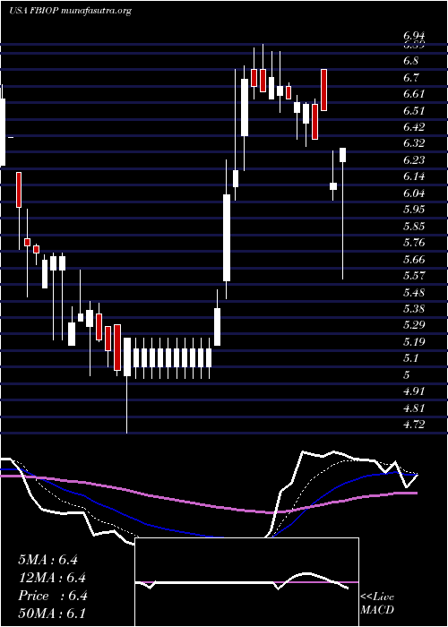Click the 5MA : 6.4 readout
Viewport: 448px width, 627px height.
[48, 560]
